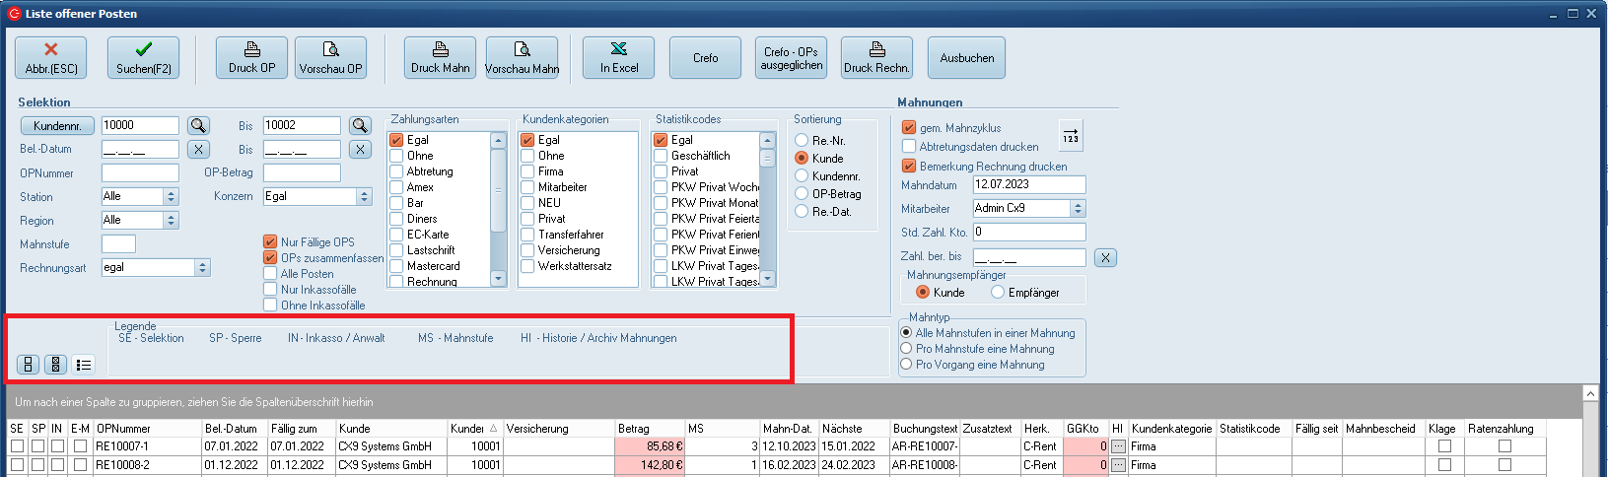
Task: Enable the Alle Posten checkbox
Action: click(x=270, y=274)
